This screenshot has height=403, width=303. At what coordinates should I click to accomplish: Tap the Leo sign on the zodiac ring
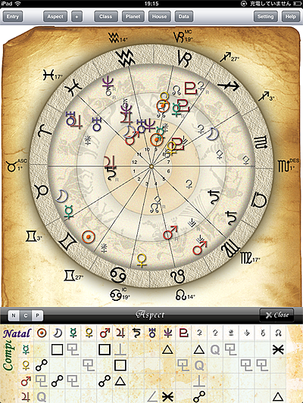coord(178,277)
